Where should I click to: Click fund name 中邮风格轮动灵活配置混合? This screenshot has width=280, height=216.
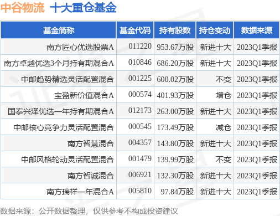[68, 160]
